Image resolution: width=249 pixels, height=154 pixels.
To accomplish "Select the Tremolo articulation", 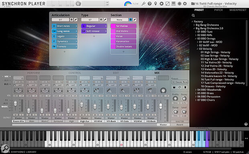I will point(65,47).
